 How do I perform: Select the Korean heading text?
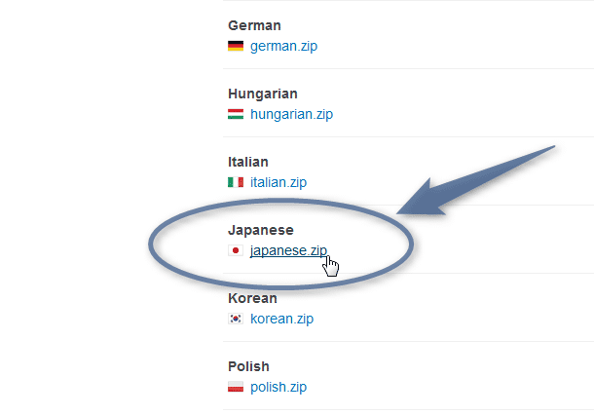click(x=252, y=298)
